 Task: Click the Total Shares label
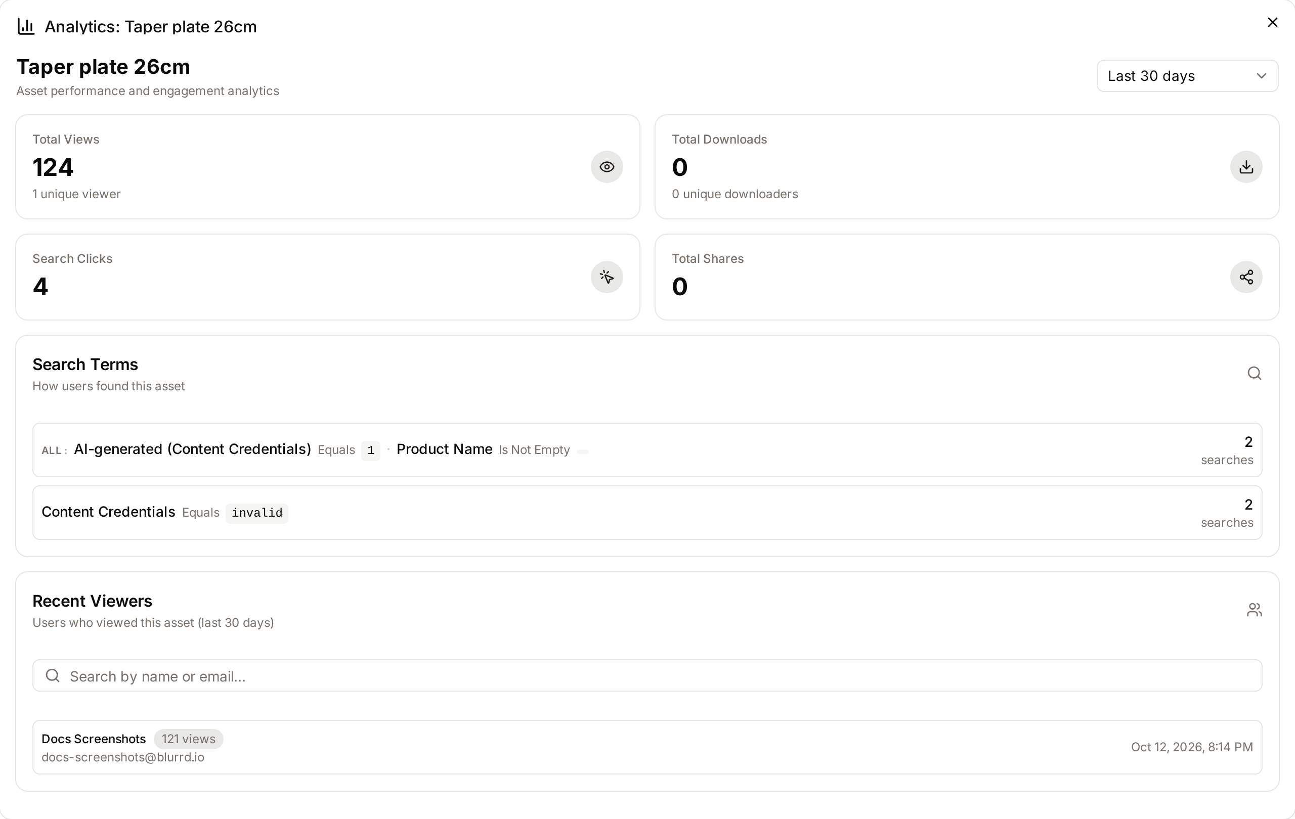pos(707,258)
